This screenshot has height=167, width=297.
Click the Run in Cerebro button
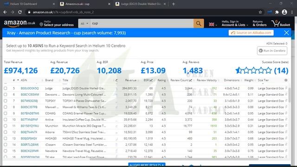tap(272, 51)
